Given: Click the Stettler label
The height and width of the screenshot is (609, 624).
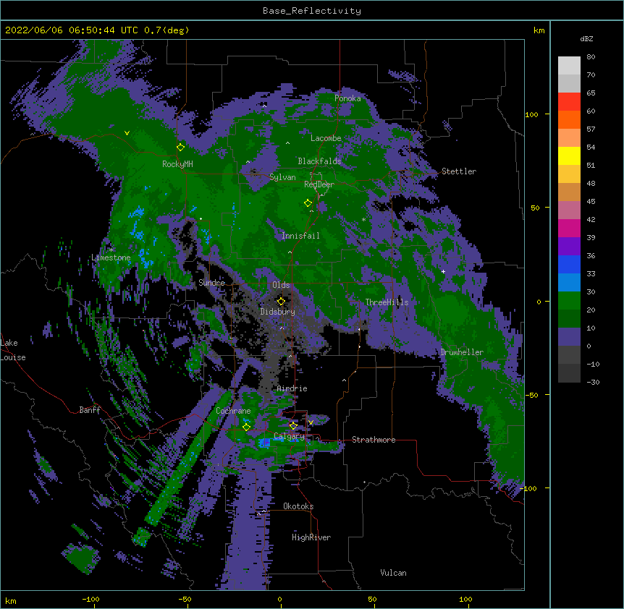Looking at the screenshot, I should click(x=459, y=171).
